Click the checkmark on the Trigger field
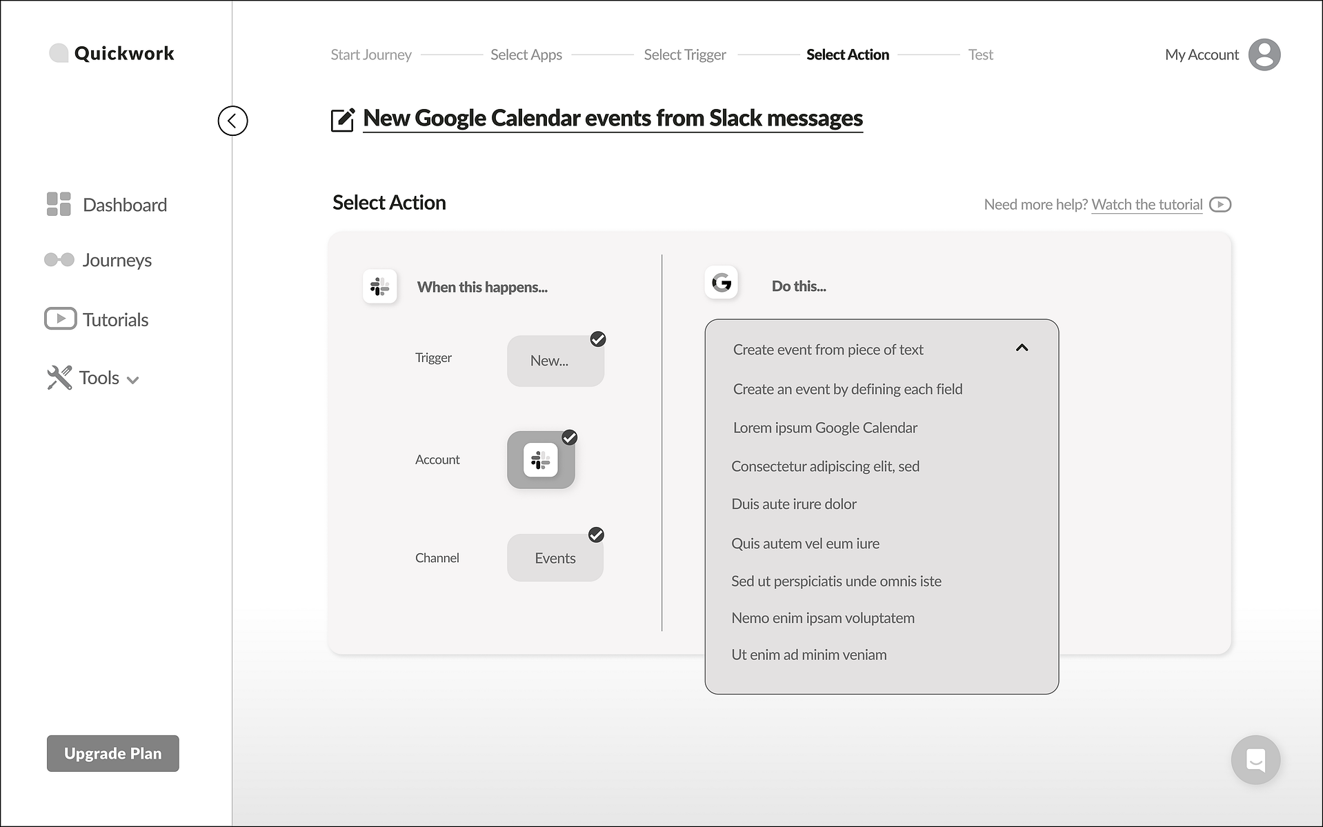1323x827 pixels. pos(598,339)
